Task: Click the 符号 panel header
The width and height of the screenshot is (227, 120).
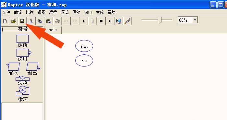Action: pos(23,29)
